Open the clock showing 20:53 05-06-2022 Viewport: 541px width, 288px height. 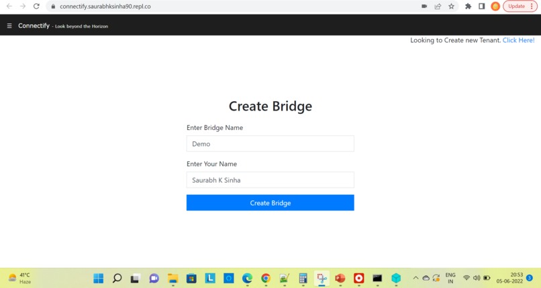(509, 278)
